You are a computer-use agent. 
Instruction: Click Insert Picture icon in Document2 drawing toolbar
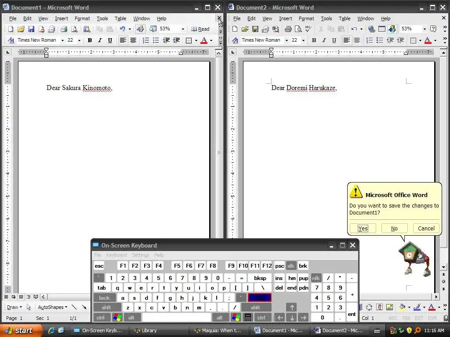389,307
